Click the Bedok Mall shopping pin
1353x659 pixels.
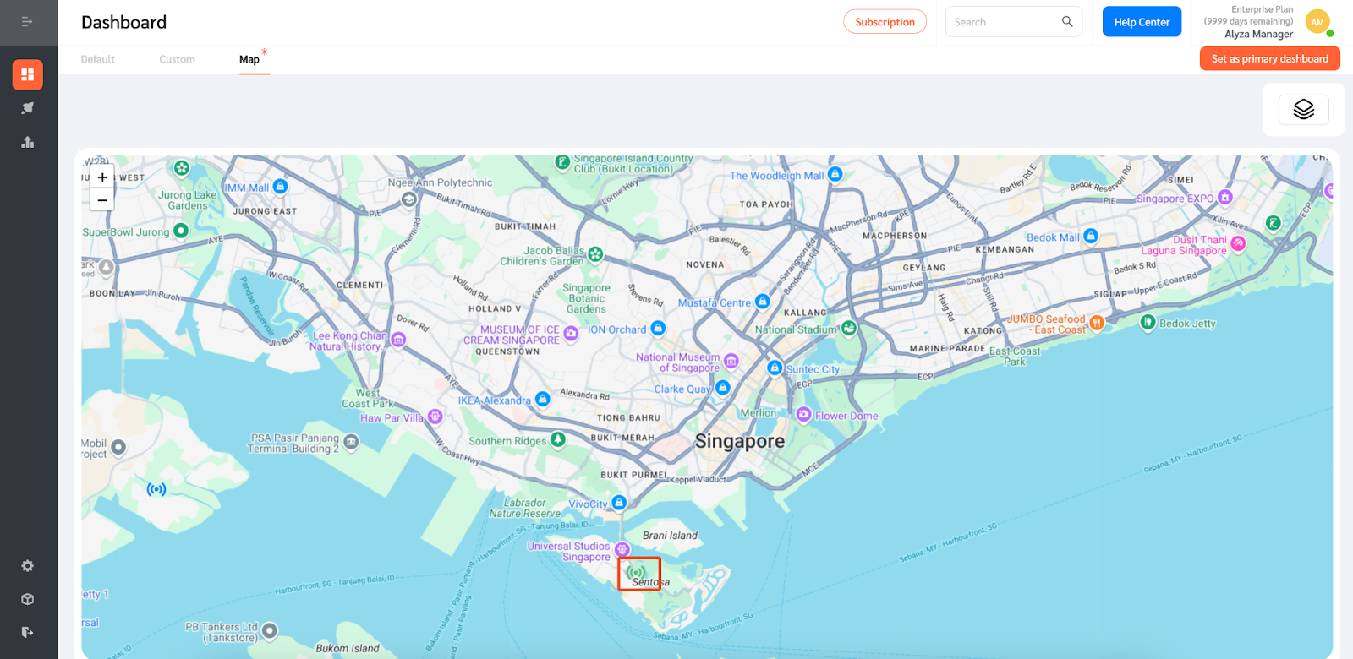tap(1091, 236)
